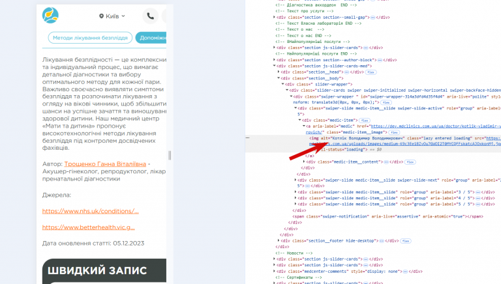Click the device viewport resize handle
501x284 pixels.
click(170, 156)
